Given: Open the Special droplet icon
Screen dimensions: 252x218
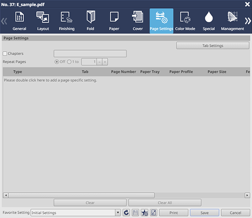Looking at the screenshot, I should point(209,17).
